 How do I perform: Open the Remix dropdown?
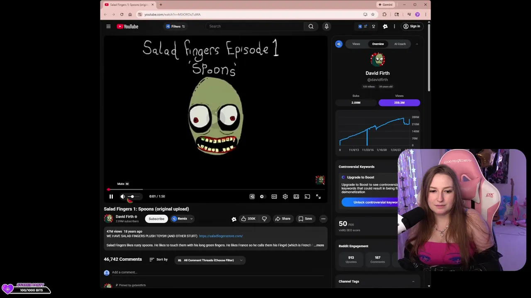[182, 219]
